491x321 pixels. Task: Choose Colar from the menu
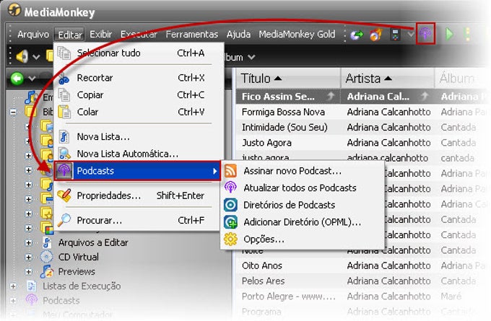click(137, 112)
